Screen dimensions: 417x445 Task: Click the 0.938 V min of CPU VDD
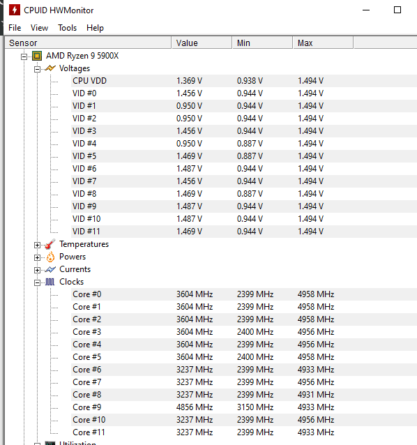pos(250,81)
